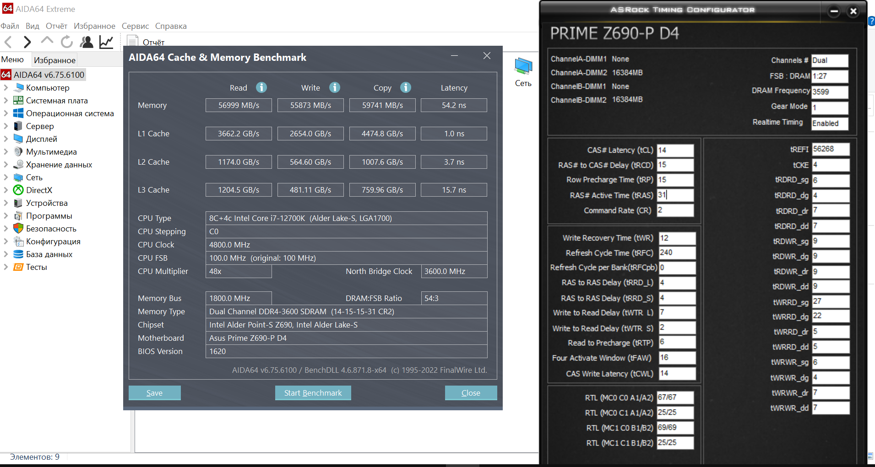This screenshot has height=467, width=875.
Task: Open the Сеть monitor icon in main pane
Action: [523, 67]
